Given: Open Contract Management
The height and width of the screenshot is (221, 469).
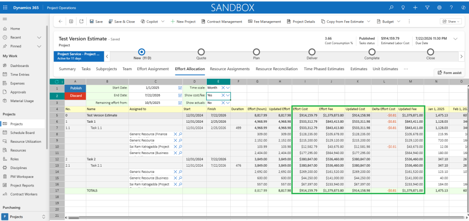Looking at the screenshot, I should [x=222, y=22].
